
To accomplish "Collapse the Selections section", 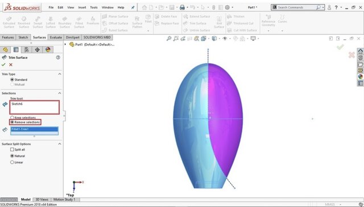I will 60,93.
